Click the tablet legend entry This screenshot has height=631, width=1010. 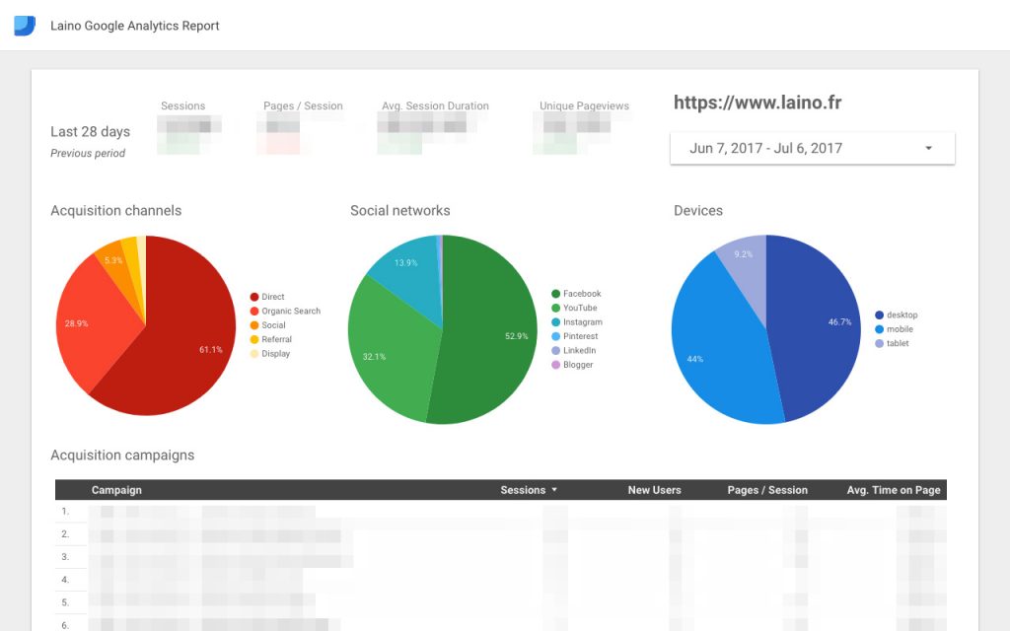[x=892, y=343]
